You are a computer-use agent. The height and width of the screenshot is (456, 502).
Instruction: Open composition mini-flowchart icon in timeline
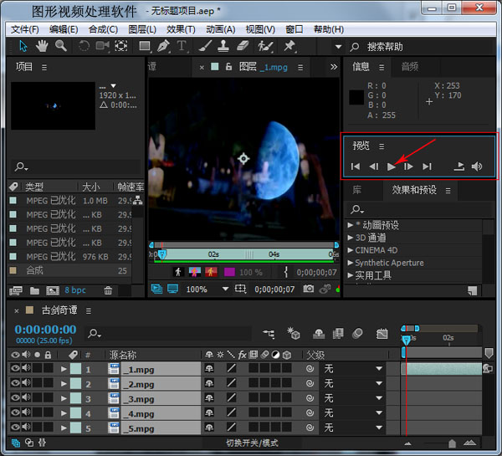(269, 334)
